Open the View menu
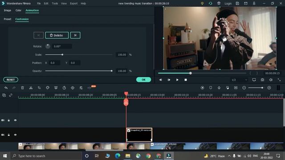Screen dimensions: 285x160 coord(64,4)
